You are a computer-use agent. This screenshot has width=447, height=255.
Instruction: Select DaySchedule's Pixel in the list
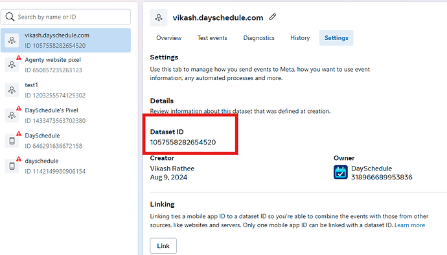(x=65, y=116)
